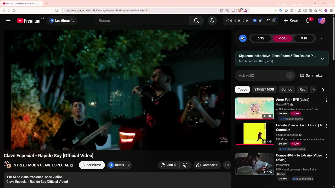Select the STREET MOB filter chip

(264, 89)
